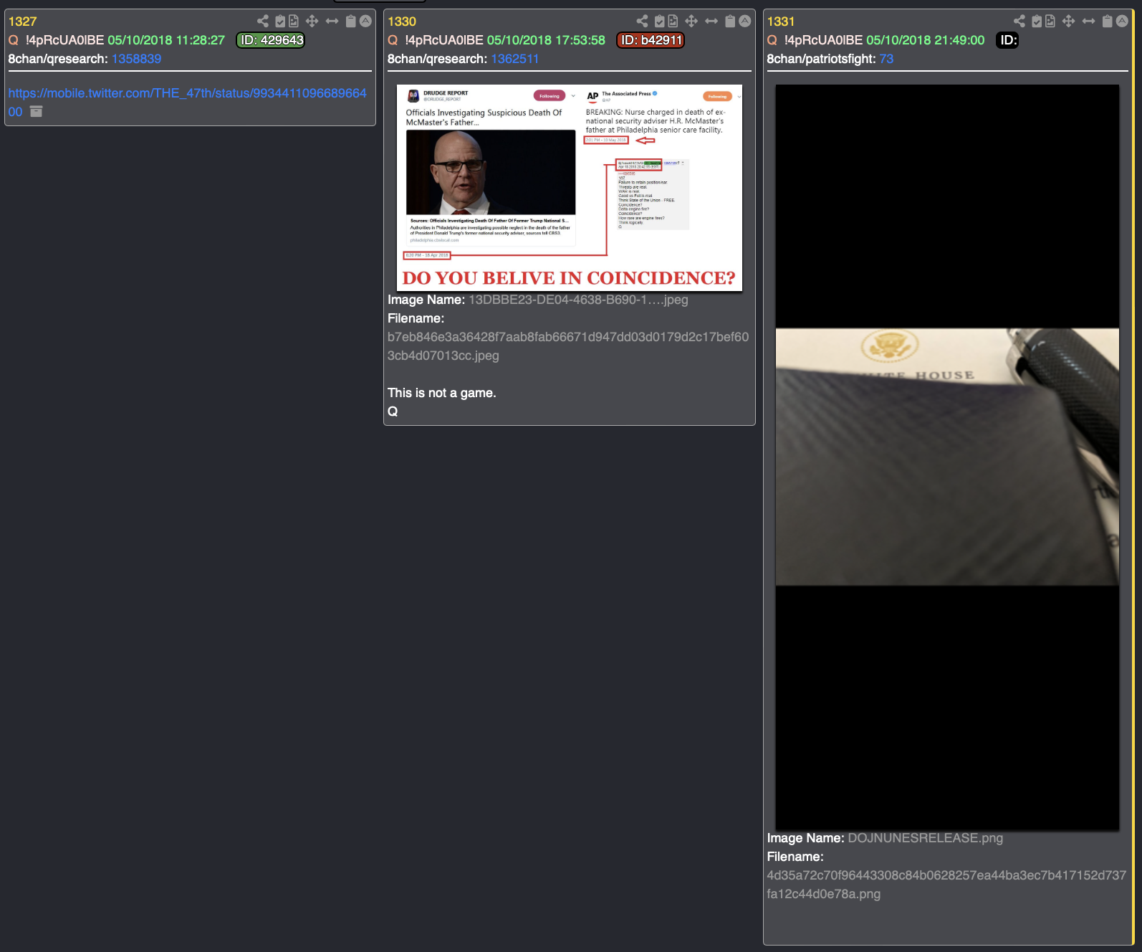Share post 1330 using its share icon
This screenshot has height=952, width=1142.
coord(642,22)
